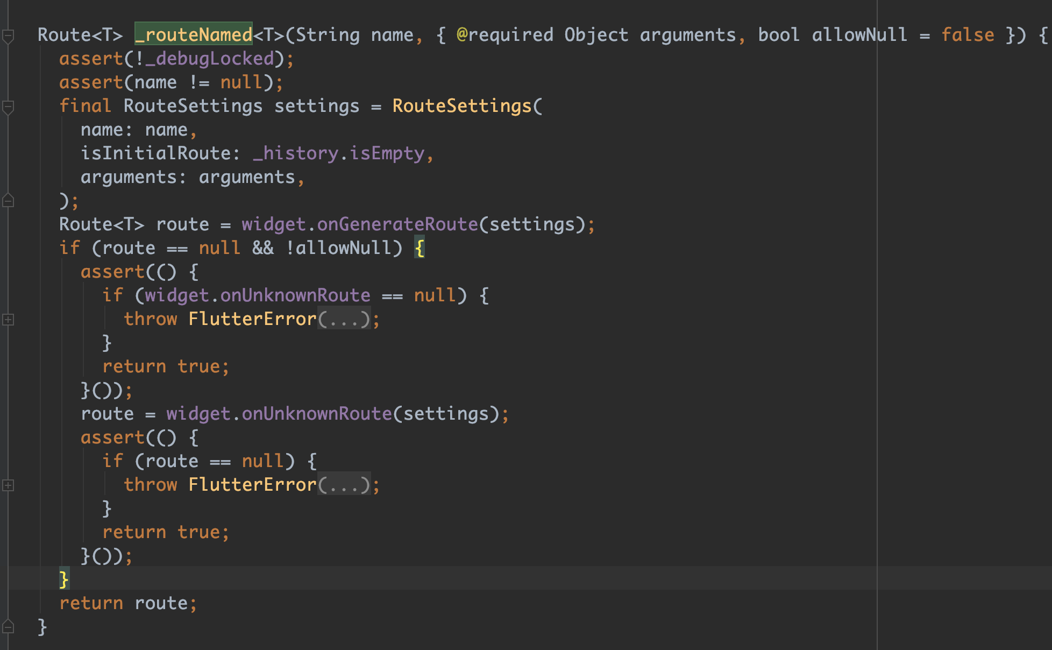Click the _debugLocked identifier
The image size is (1052, 650).
click(209, 59)
